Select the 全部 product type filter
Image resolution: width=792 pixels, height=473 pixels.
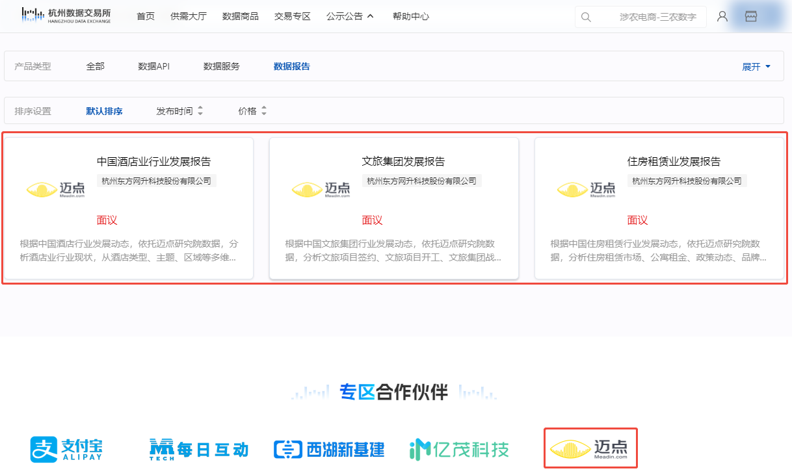tap(95, 66)
